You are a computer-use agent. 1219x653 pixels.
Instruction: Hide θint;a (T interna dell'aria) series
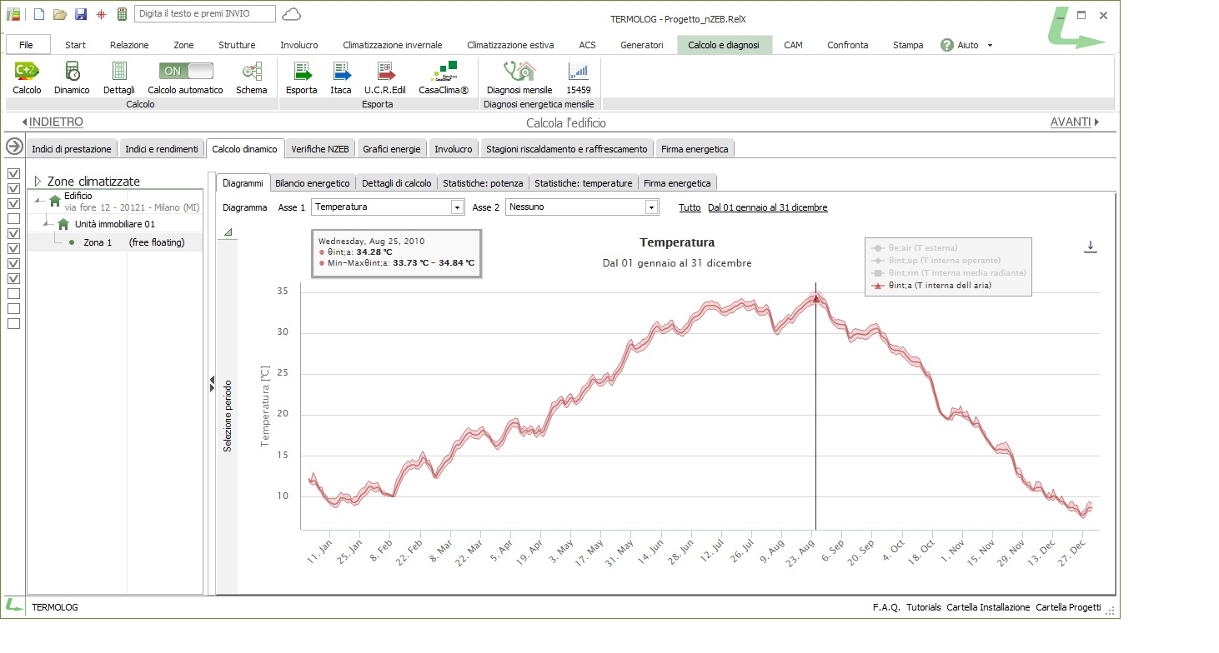[931, 285]
